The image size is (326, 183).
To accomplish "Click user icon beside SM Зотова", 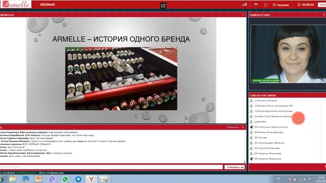I will pyautogui.click(x=251, y=138).
